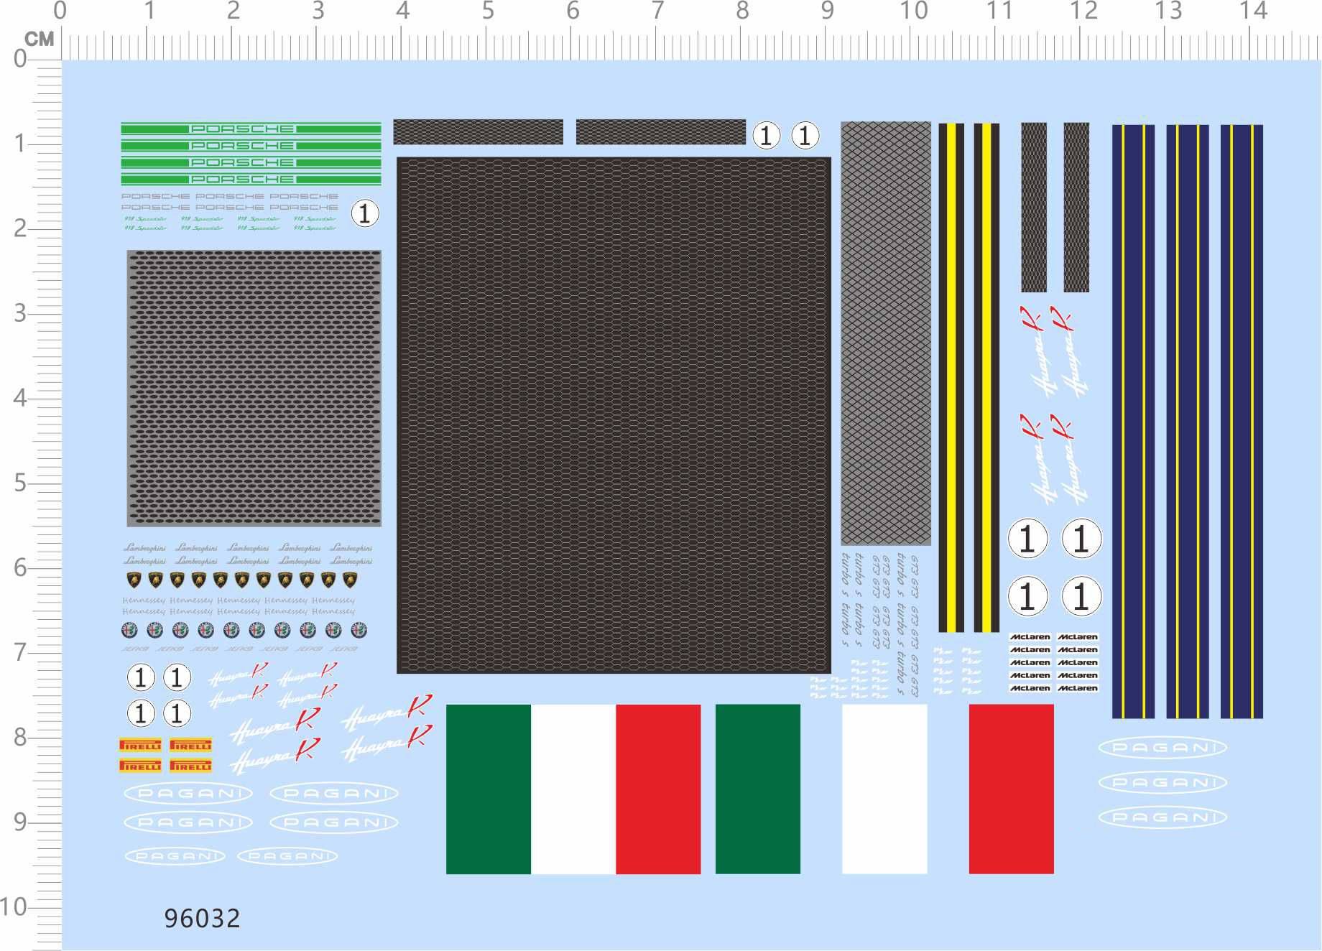1322x951 pixels.
Task: Click the bottom green PORSCHE stripe
Action: [251, 179]
